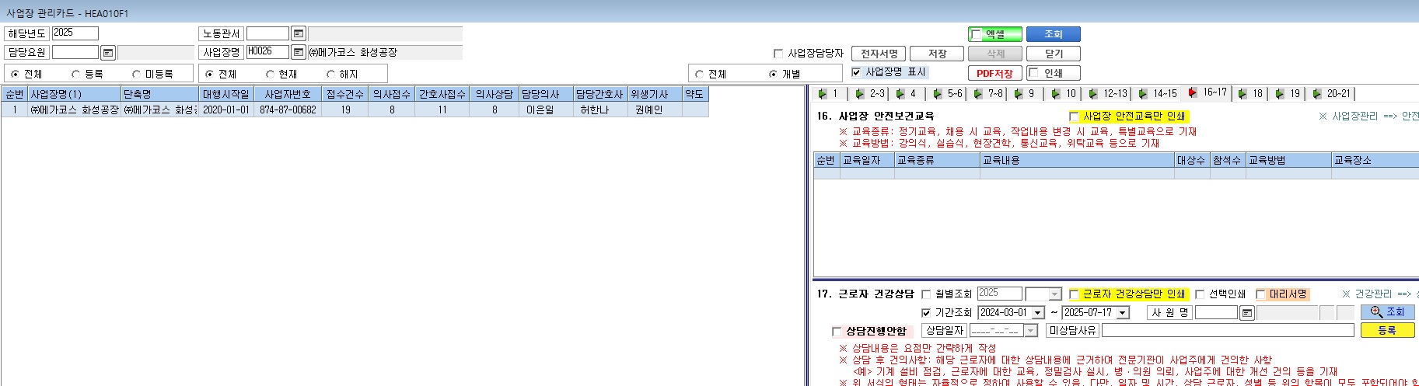Select the 미등록 radio button
The width and height of the screenshot is (1419, 386).
click(137, 75)
